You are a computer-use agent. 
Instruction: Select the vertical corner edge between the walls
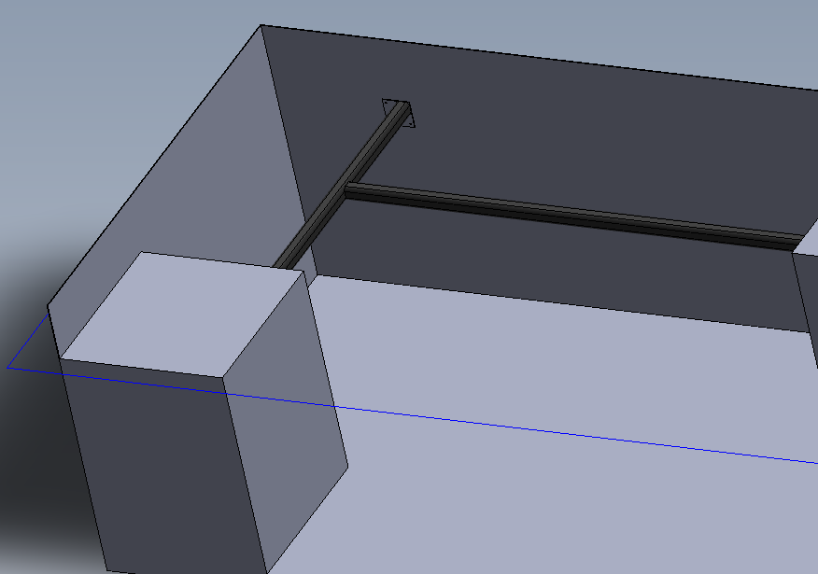click(x=285, y=140)
